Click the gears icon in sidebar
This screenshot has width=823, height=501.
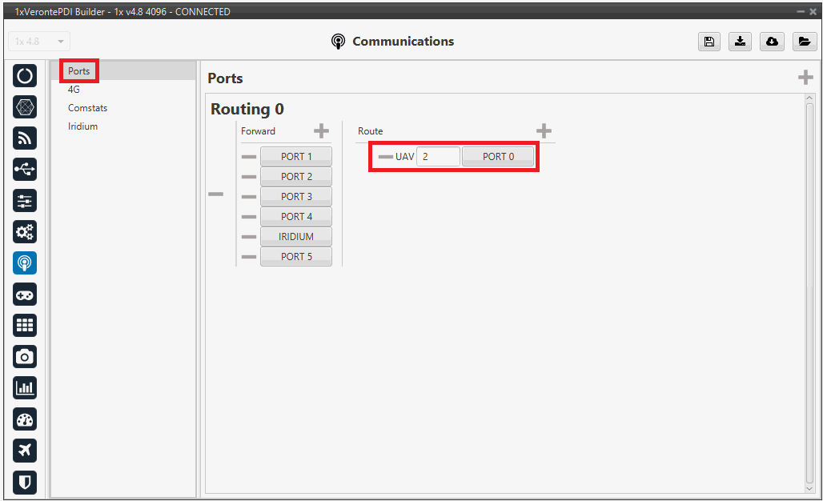coord(25,232)
